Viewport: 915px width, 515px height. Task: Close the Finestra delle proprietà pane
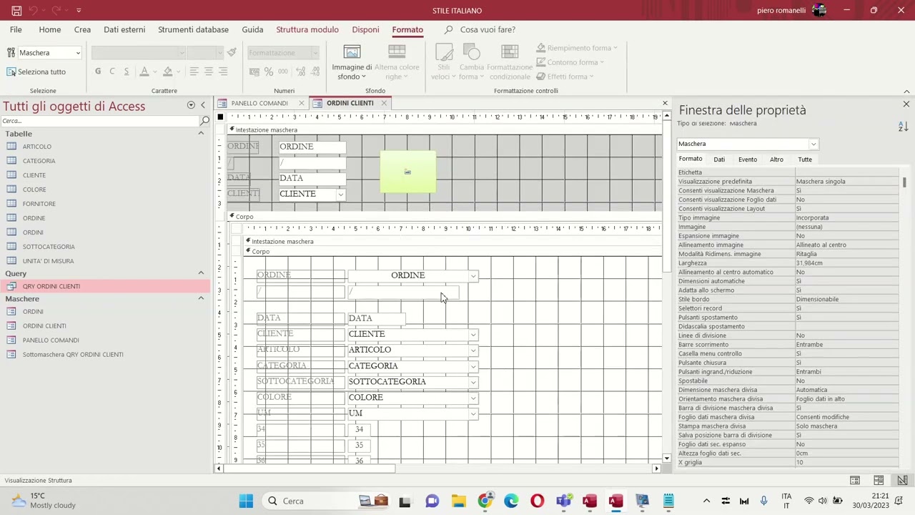(x=906, y=104)
